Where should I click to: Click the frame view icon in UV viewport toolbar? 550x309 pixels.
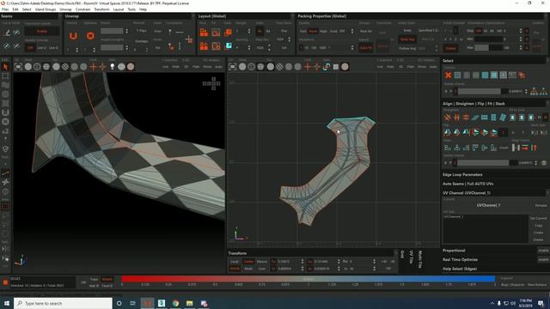[233, 67]
